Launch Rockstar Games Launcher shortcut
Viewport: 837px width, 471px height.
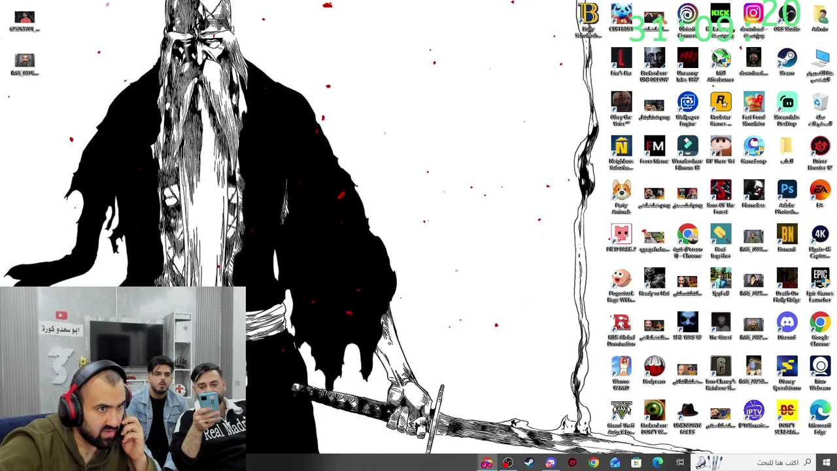coord(721,109)
